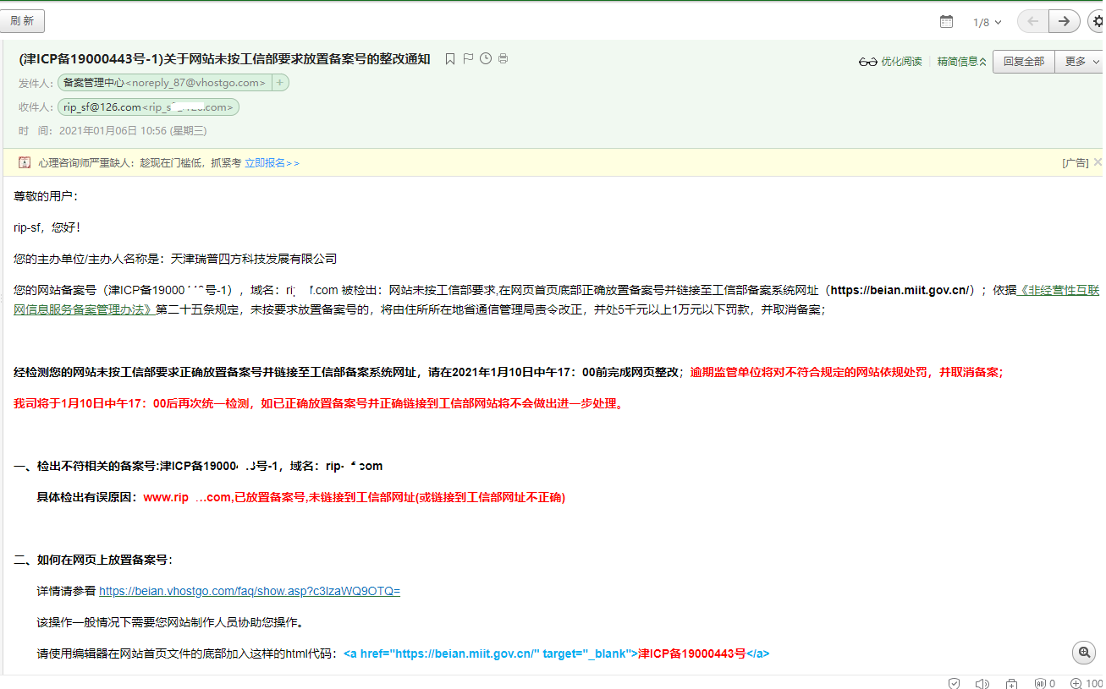The image size is (1106, 689).
Task: Flag this email with the flag icon
Action: click(x=468, y=59)
